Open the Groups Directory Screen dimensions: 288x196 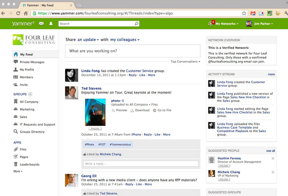29,131
